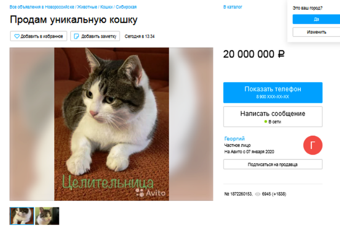
Task: Click the heart icon to add to favorites
Action: pos(17,36)
